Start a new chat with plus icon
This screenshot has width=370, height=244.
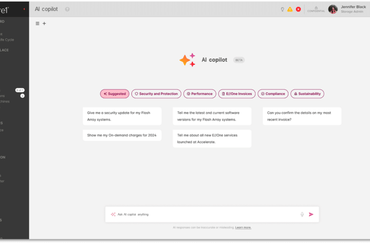click(44, 24)
